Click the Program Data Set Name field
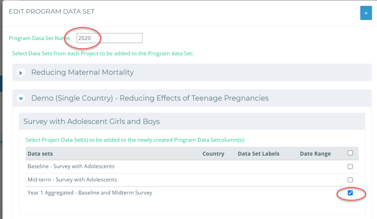 click(x=109, y=38)
